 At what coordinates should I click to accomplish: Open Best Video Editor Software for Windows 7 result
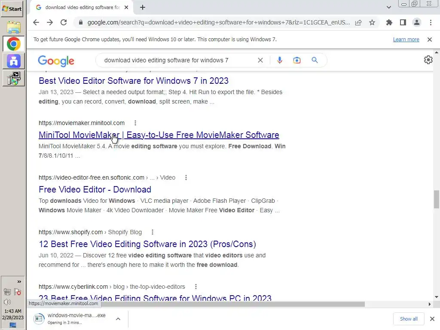click(134, 81)
